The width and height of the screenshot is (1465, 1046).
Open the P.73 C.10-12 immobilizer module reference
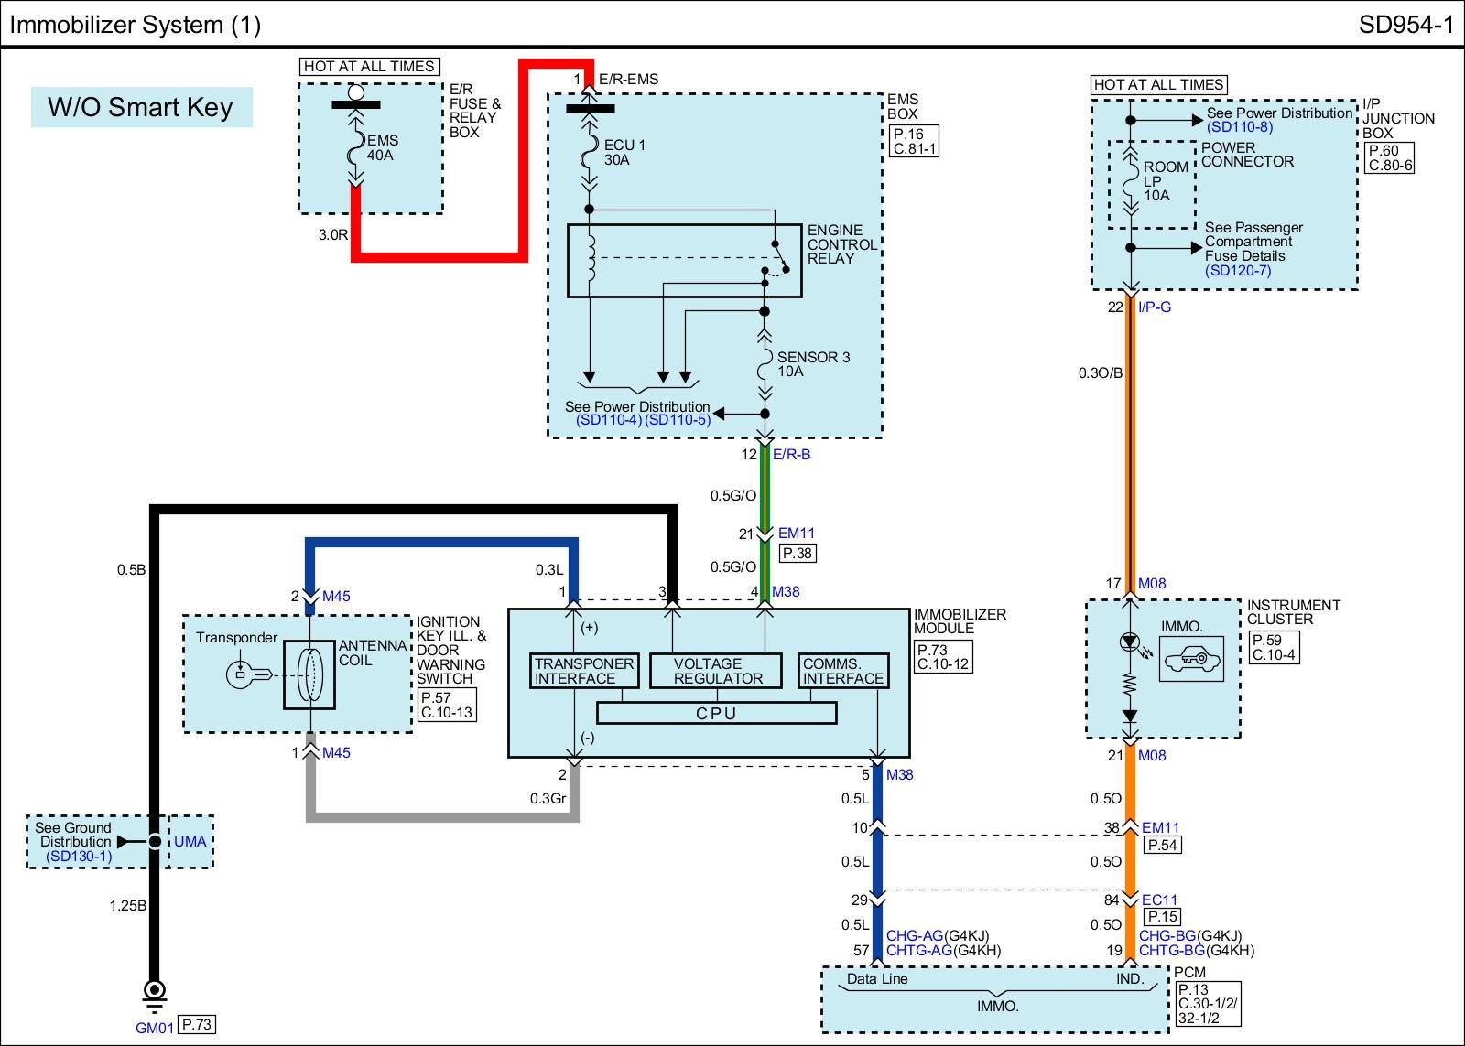pyautogui.click(x=942, y=657)
